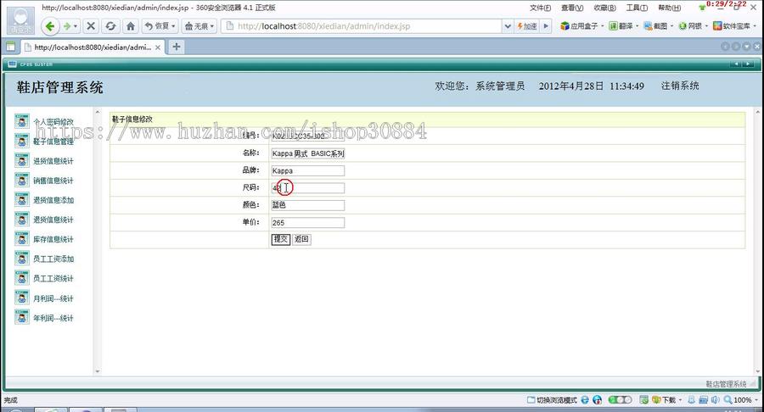Viewport: 764px width, 412px height.
Task: Open the tab list dropdown arrow button
Action: (746, 47)
